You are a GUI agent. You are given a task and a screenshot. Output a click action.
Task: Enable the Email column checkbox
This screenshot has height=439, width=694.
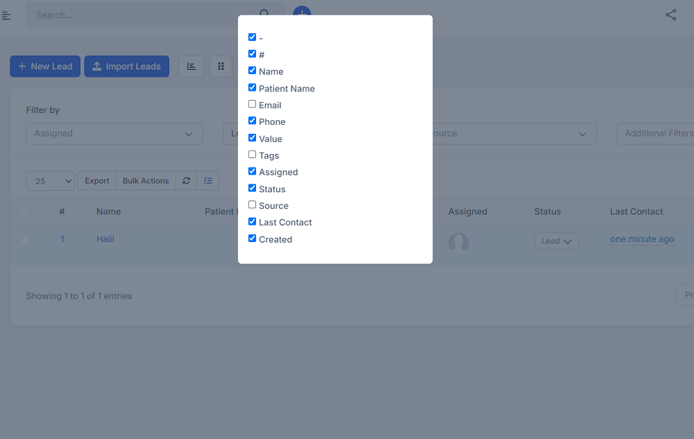coord(253,104)
